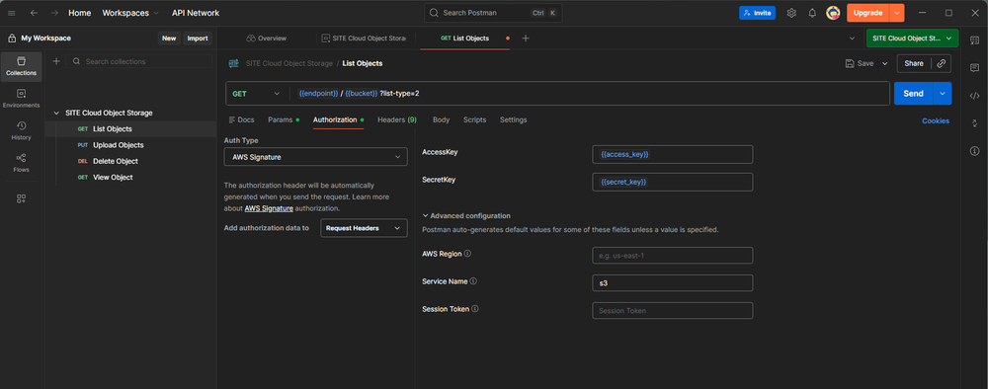Image resolution: width=988 pixels, height=389 pixels.
Task: Open the Send options dropdown arrow
Action: [943, 94]
